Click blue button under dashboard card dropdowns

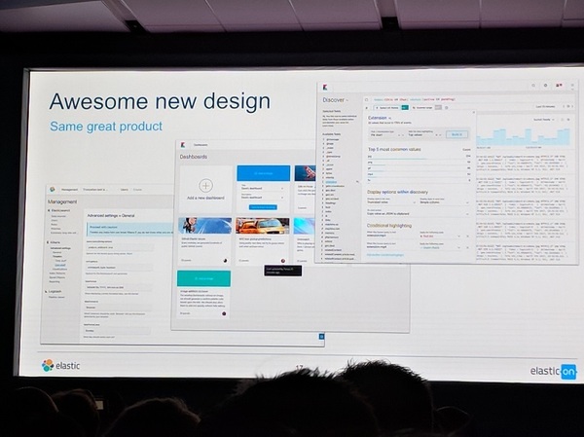click(263, 207)
